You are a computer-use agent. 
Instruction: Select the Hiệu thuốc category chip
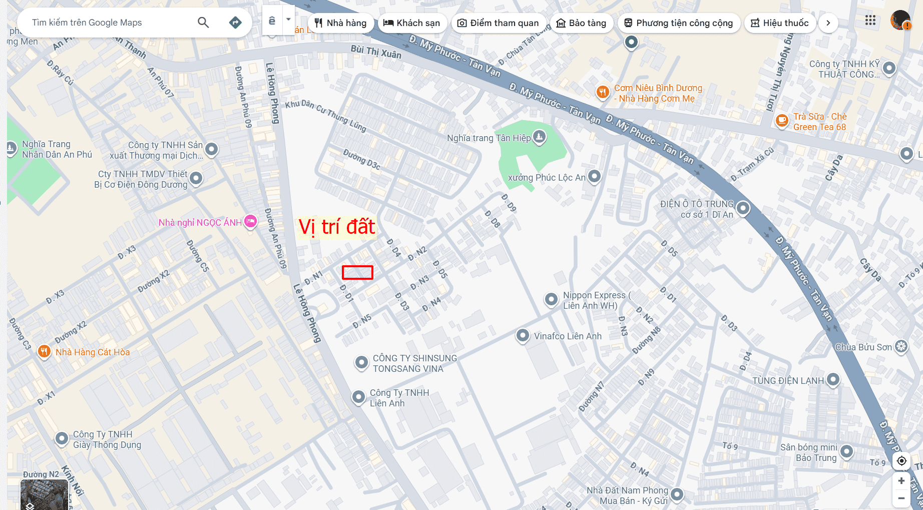pyautogui.click(x=780, y=23)
